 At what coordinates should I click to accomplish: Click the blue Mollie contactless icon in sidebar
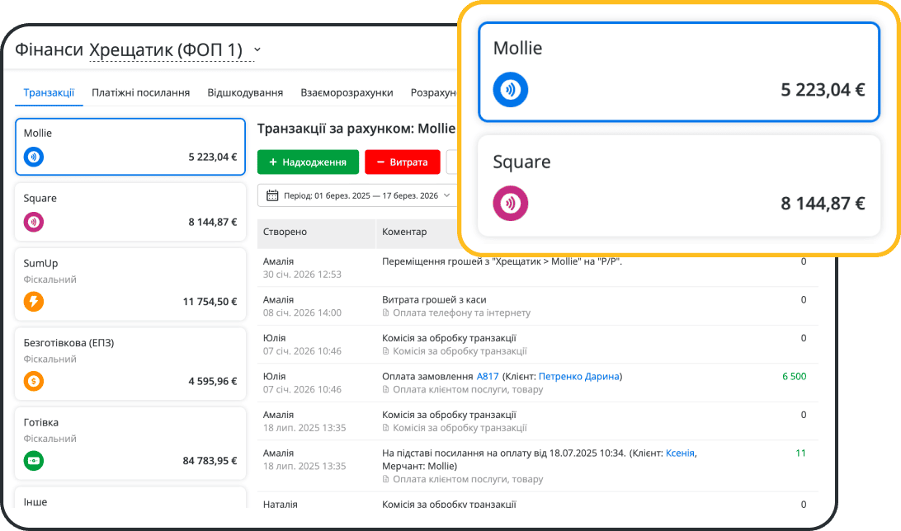coord(34,157)
